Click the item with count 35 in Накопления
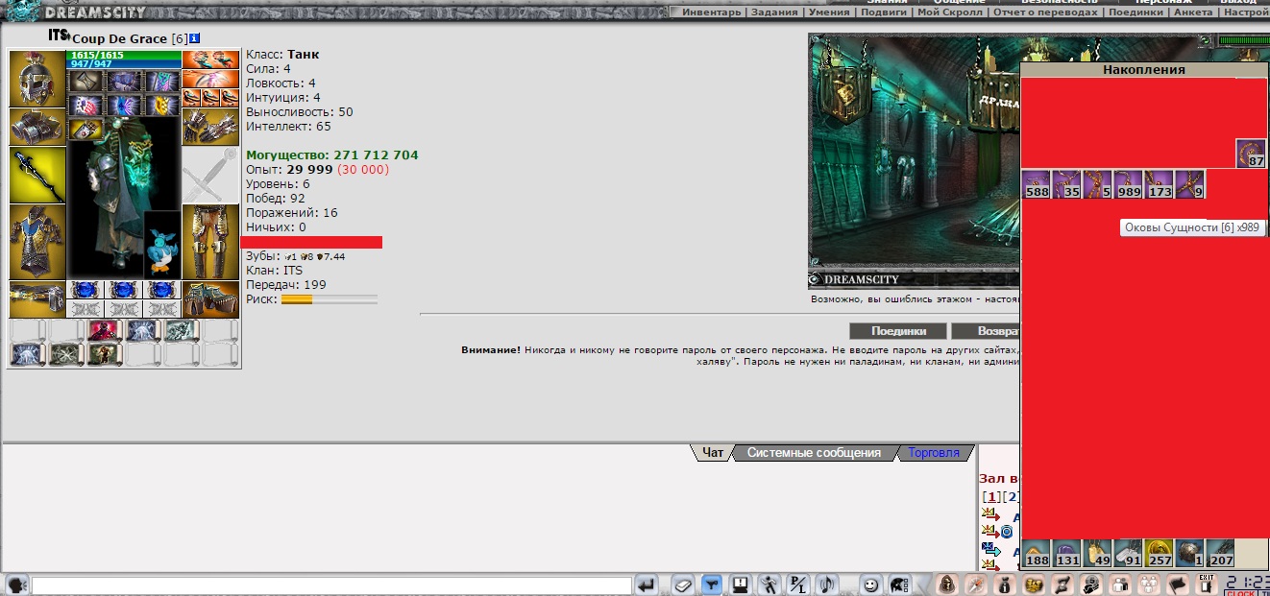Viewport: 1270px width, 596px height. [x=1066, y=184]
